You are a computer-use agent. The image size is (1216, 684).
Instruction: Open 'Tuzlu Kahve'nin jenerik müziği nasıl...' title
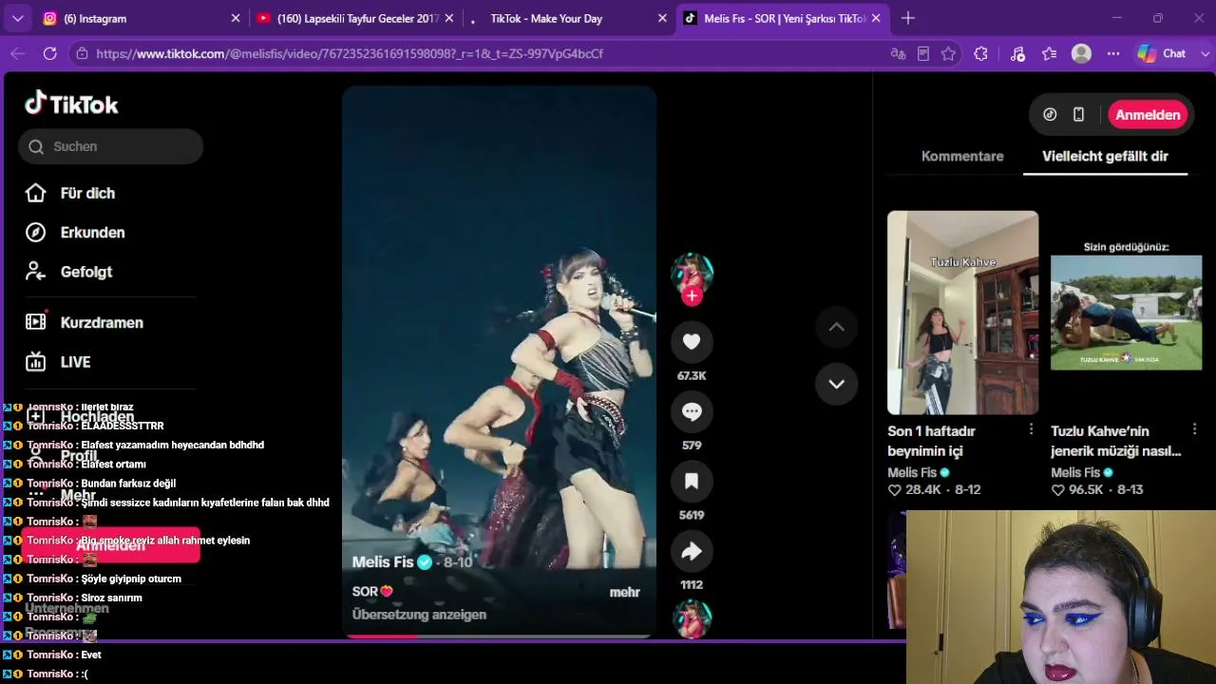1116,441
